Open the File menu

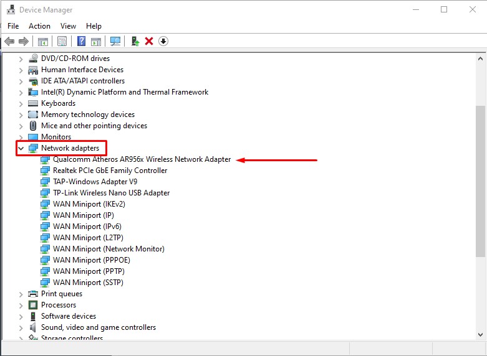13,26
